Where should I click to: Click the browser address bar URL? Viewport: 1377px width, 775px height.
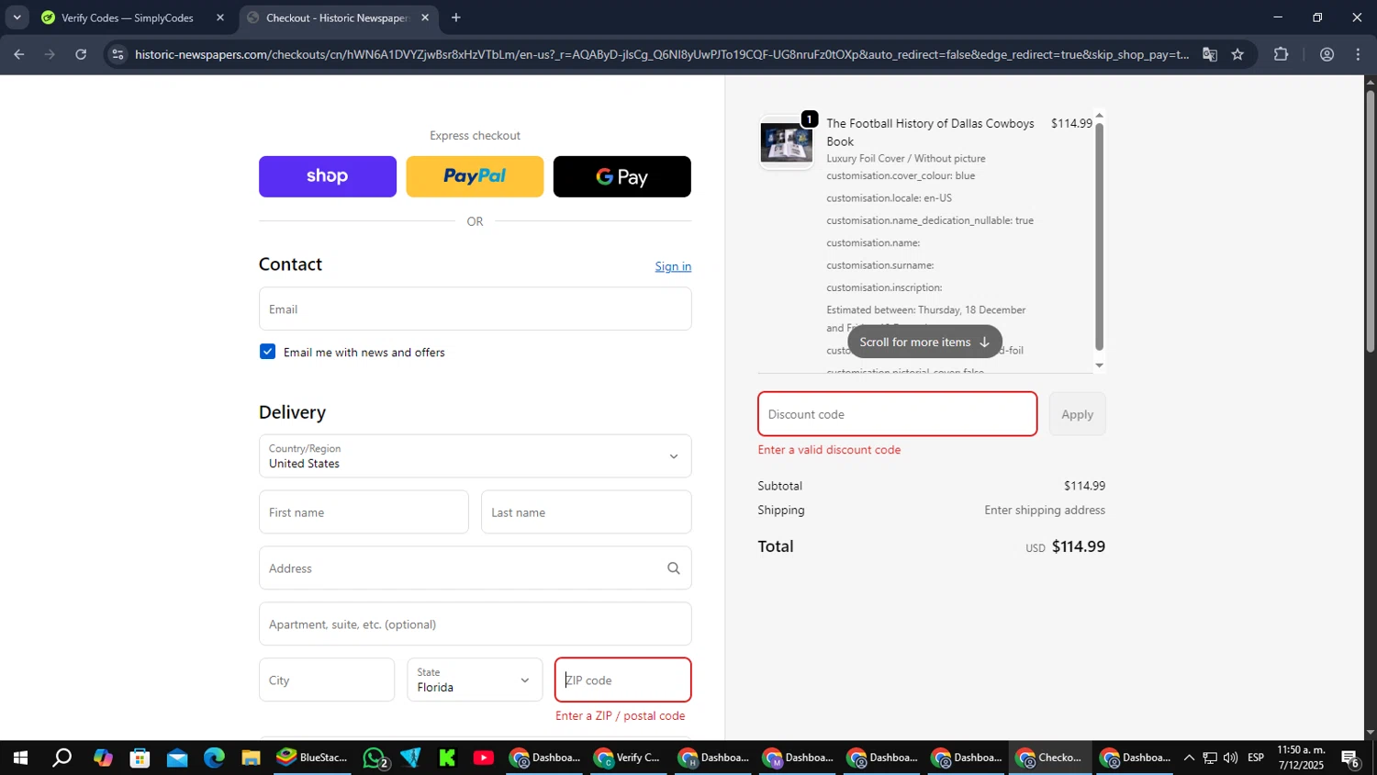click(x=661, y=54)
